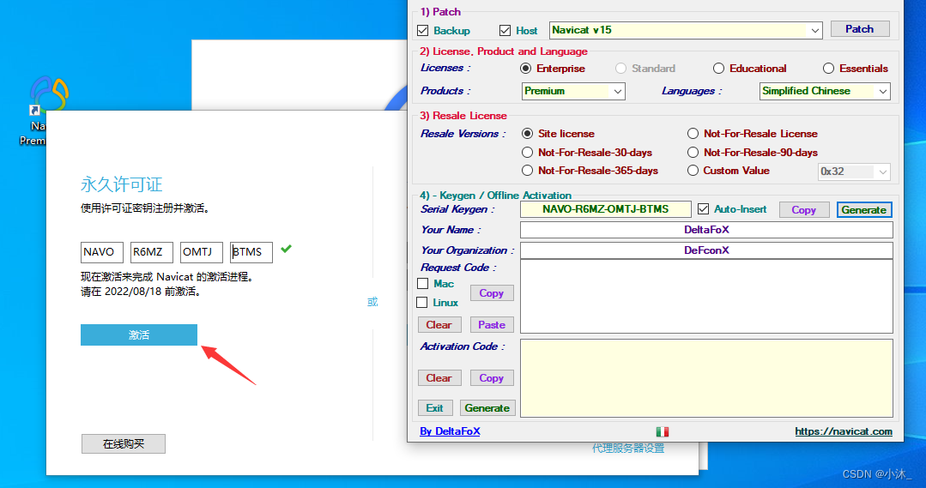
Task: Click the Paste button for request code
Action: tap(492, 324)
